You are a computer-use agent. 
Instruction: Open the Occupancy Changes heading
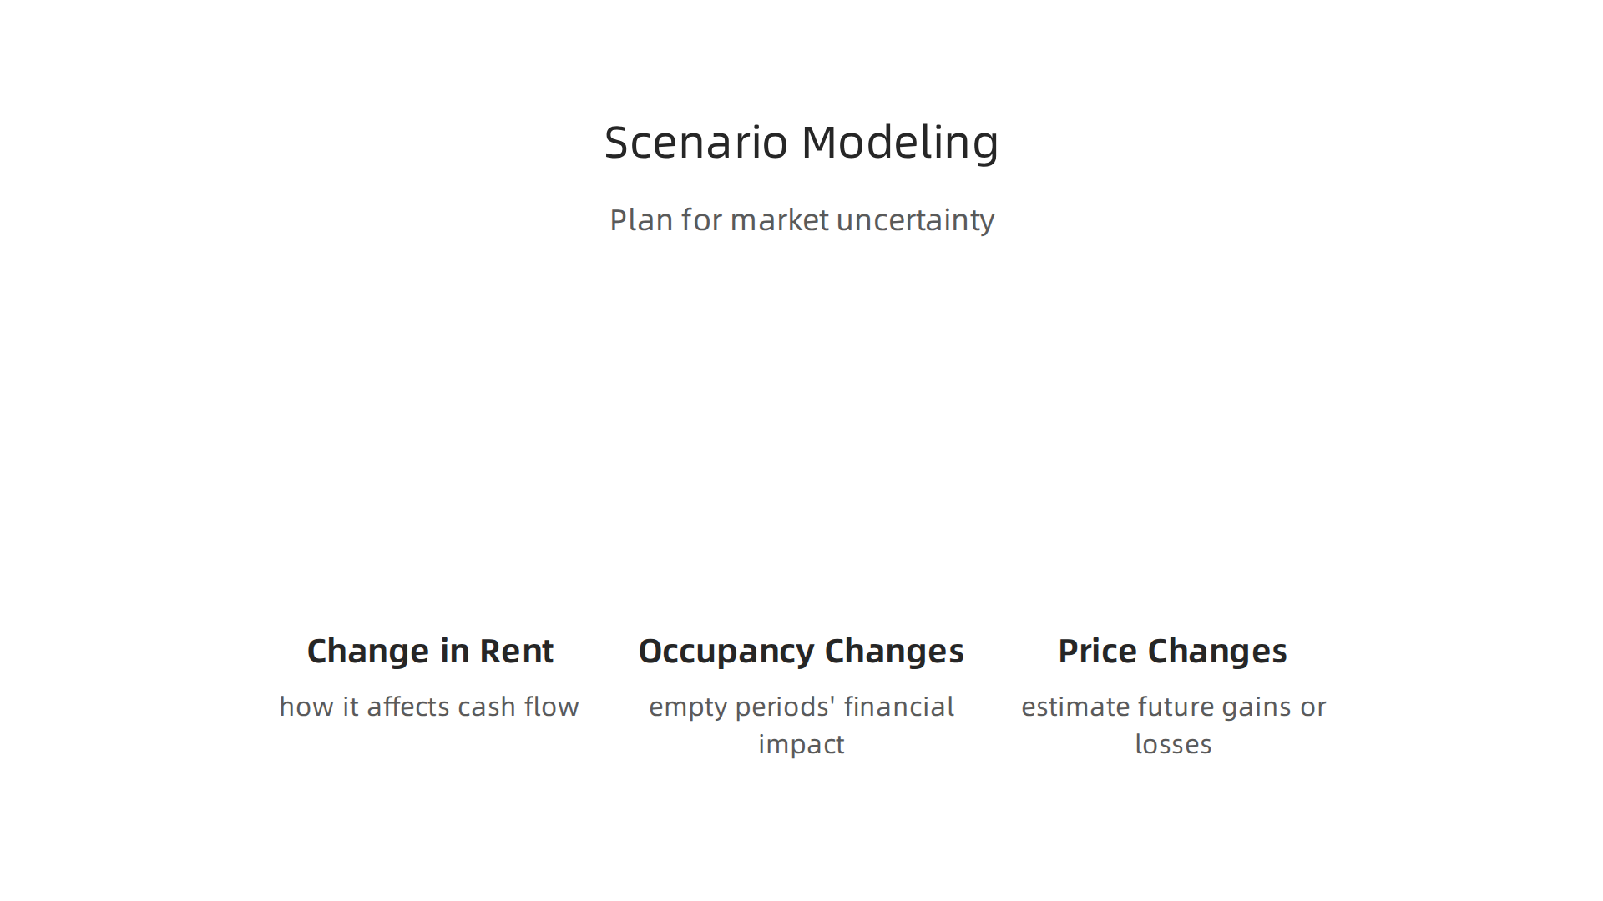click(x=801, y=652)
